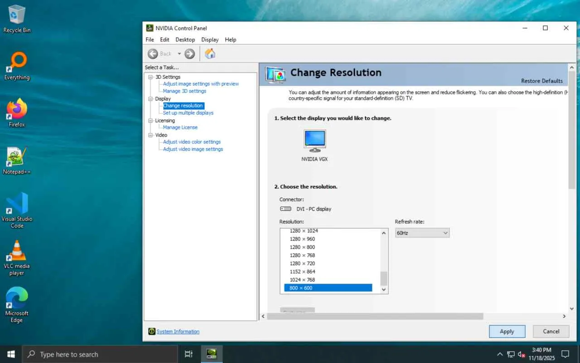
Task: Click the resolution list scrollbar thumb
Action: [x=384, y=278]
